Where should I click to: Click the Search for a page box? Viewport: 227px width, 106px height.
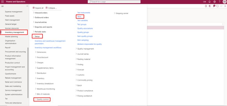114,2
